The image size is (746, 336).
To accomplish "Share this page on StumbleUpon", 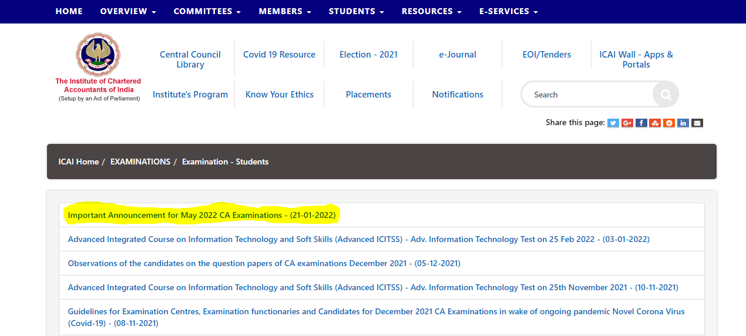I will [x=655, y=123].
